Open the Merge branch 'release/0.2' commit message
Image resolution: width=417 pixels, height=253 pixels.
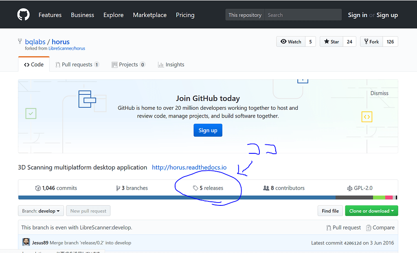click(90, 243)
